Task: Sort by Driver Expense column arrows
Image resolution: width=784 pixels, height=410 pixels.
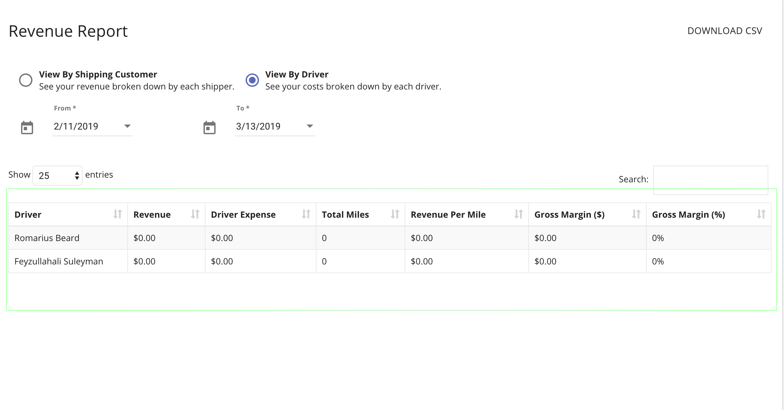Action: [x=306, y=214]
